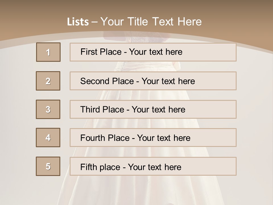Click the number 1 box
This screenshot has height=205, width=273.
(x=48, y=52)
